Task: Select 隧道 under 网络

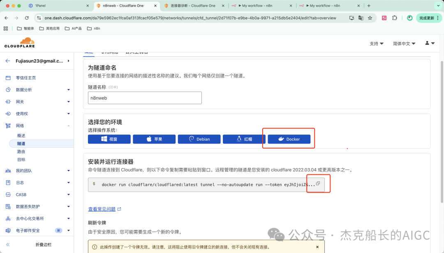Action: click(x=42, y=144)
